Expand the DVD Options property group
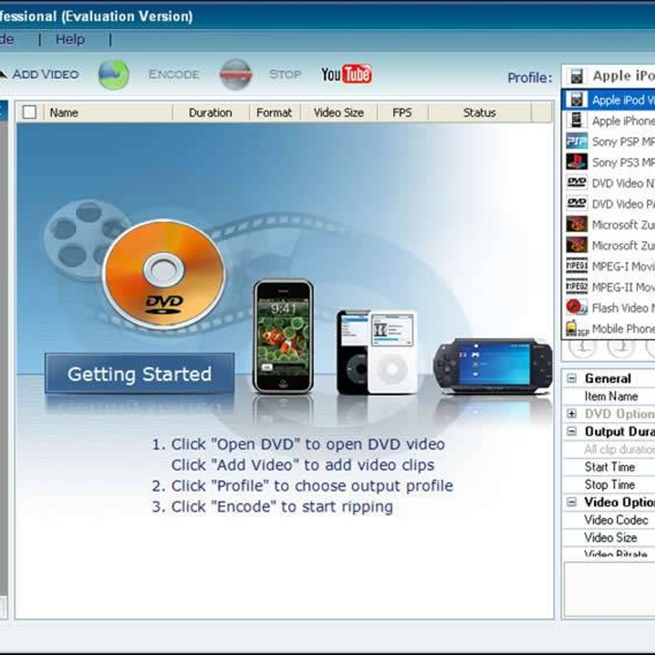Image resolution: width=655 pixels, height=655 pixels. (x=571, y=414)
